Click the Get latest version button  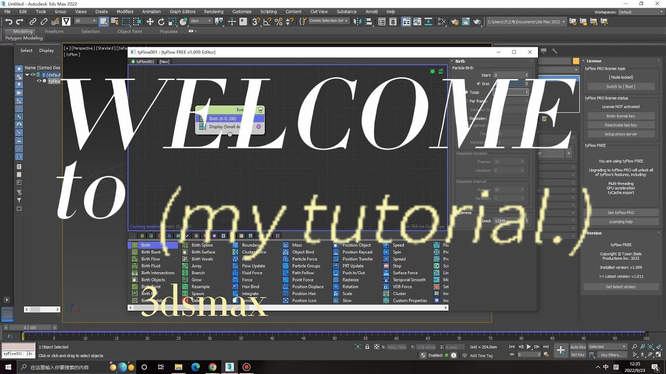[x=621, y=287]
